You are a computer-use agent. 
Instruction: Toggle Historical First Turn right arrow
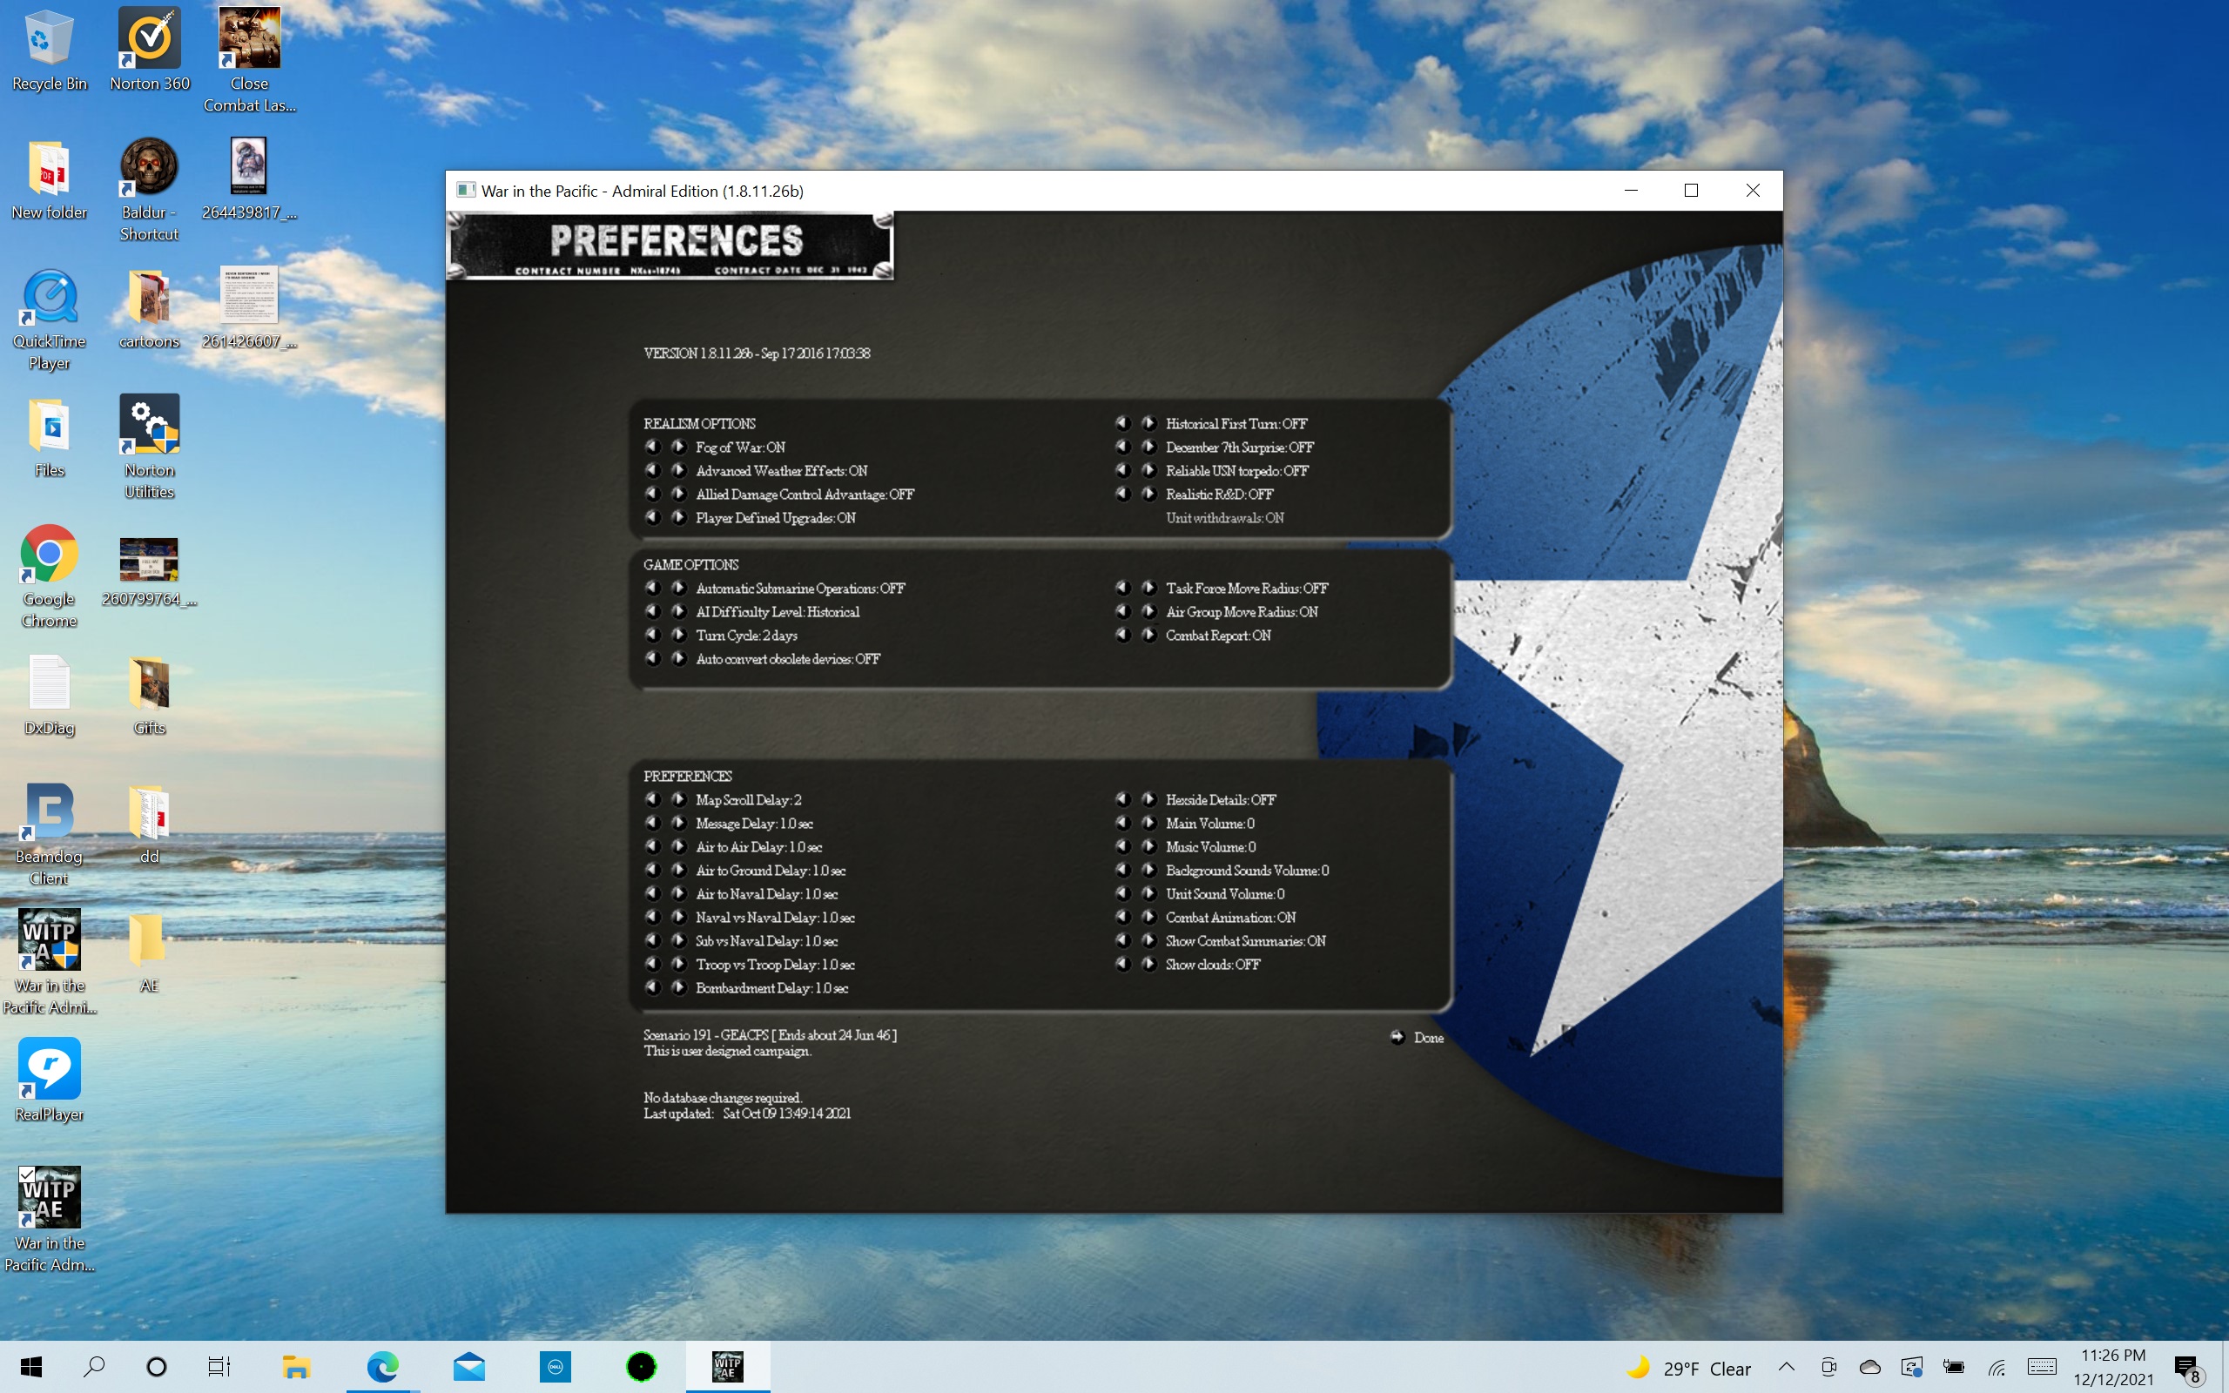[1148, 423]
